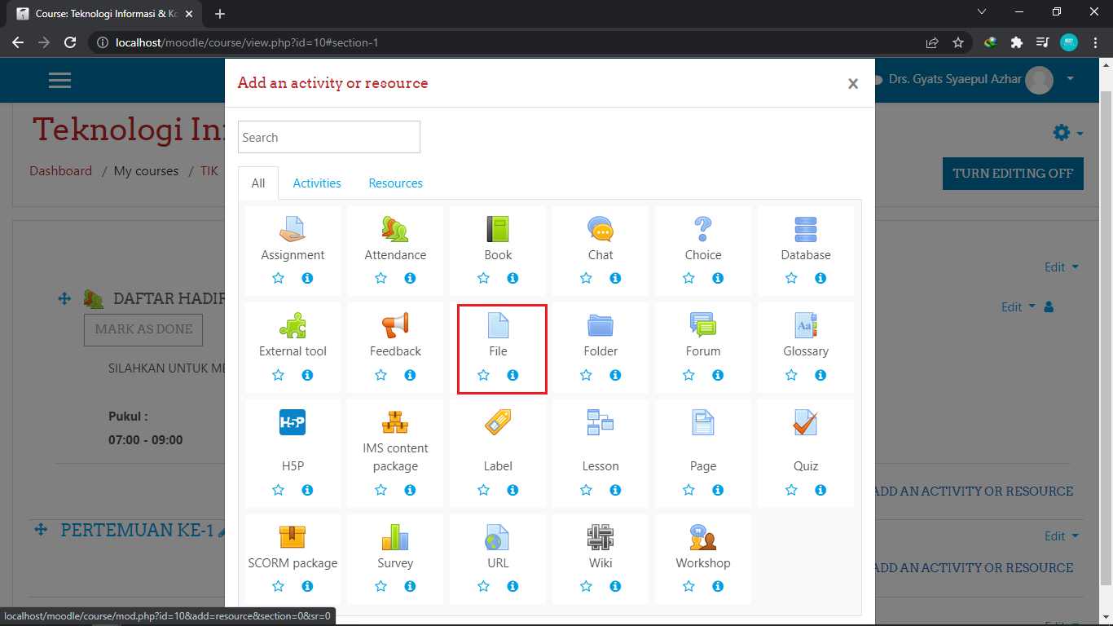
Task: Pick the Forum activity icon
Action: [x=703, y=325]
